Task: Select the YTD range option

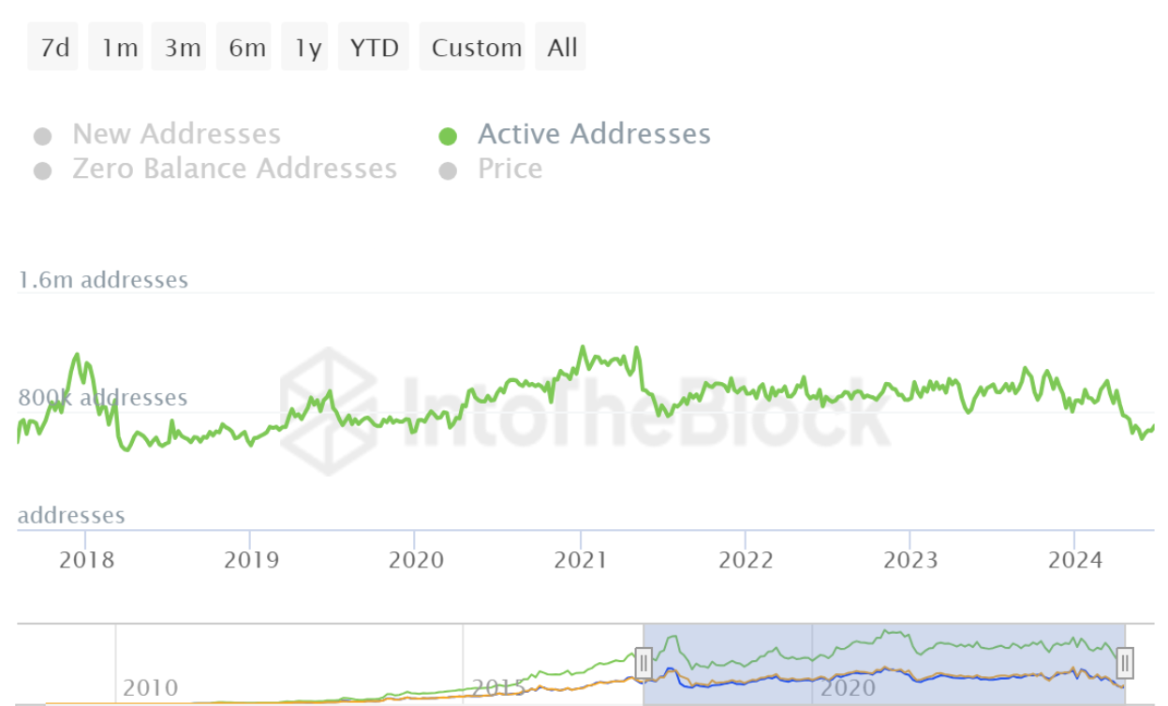Action: point(374,48)
